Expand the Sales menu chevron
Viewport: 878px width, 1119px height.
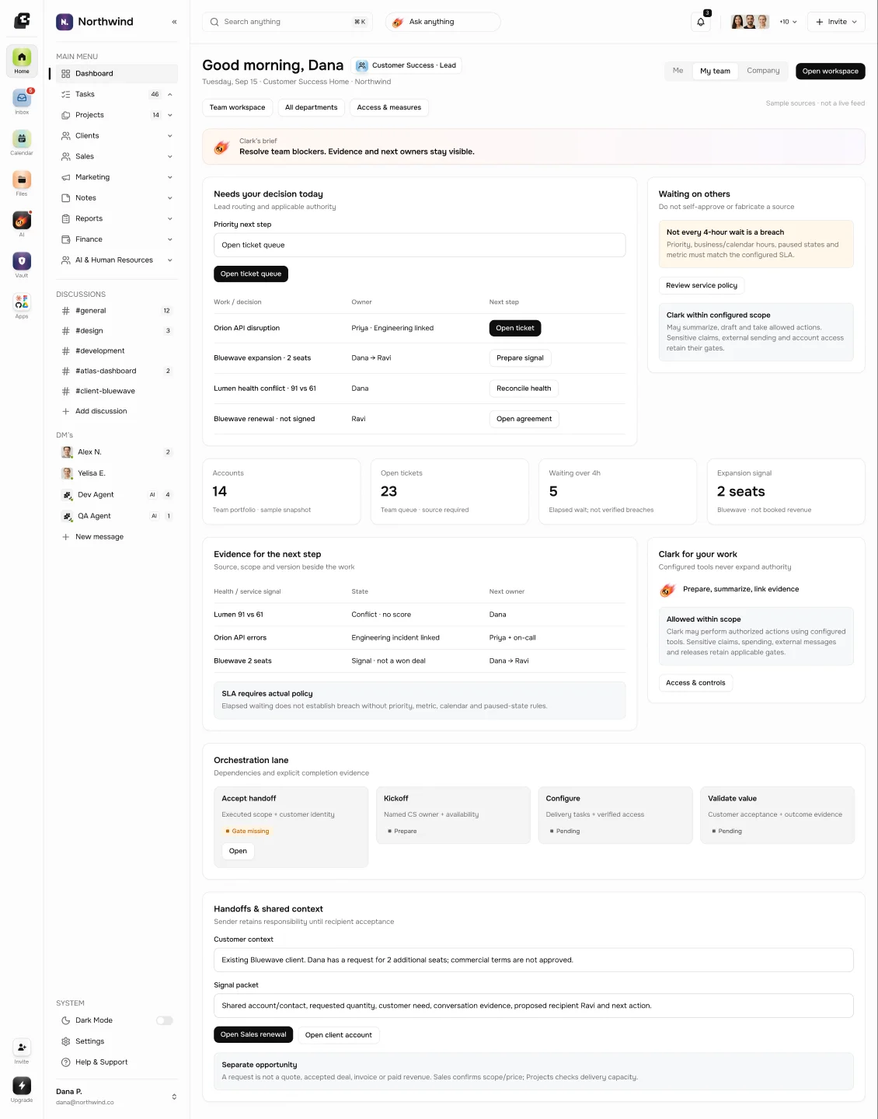[170, 157]
